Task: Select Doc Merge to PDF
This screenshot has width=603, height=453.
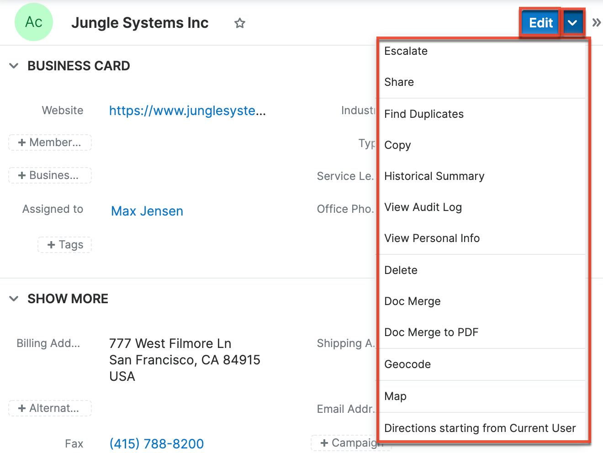Action: (431, 332)
